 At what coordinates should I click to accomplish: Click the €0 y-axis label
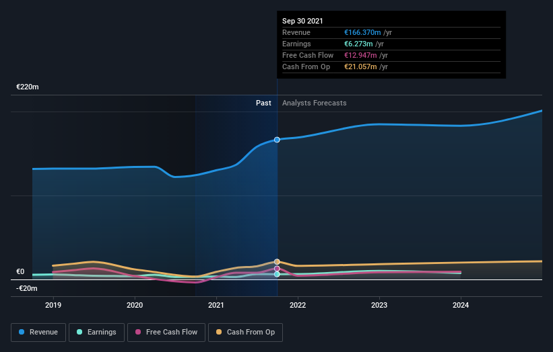click(x=20, y=271)
